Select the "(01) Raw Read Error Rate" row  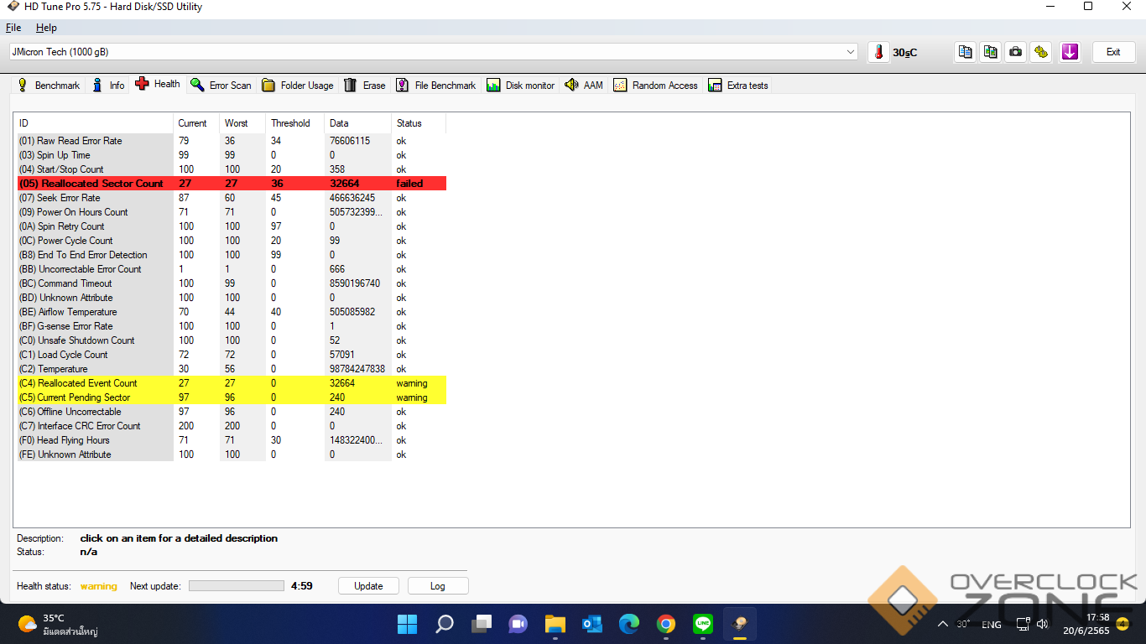coord(232,141)
